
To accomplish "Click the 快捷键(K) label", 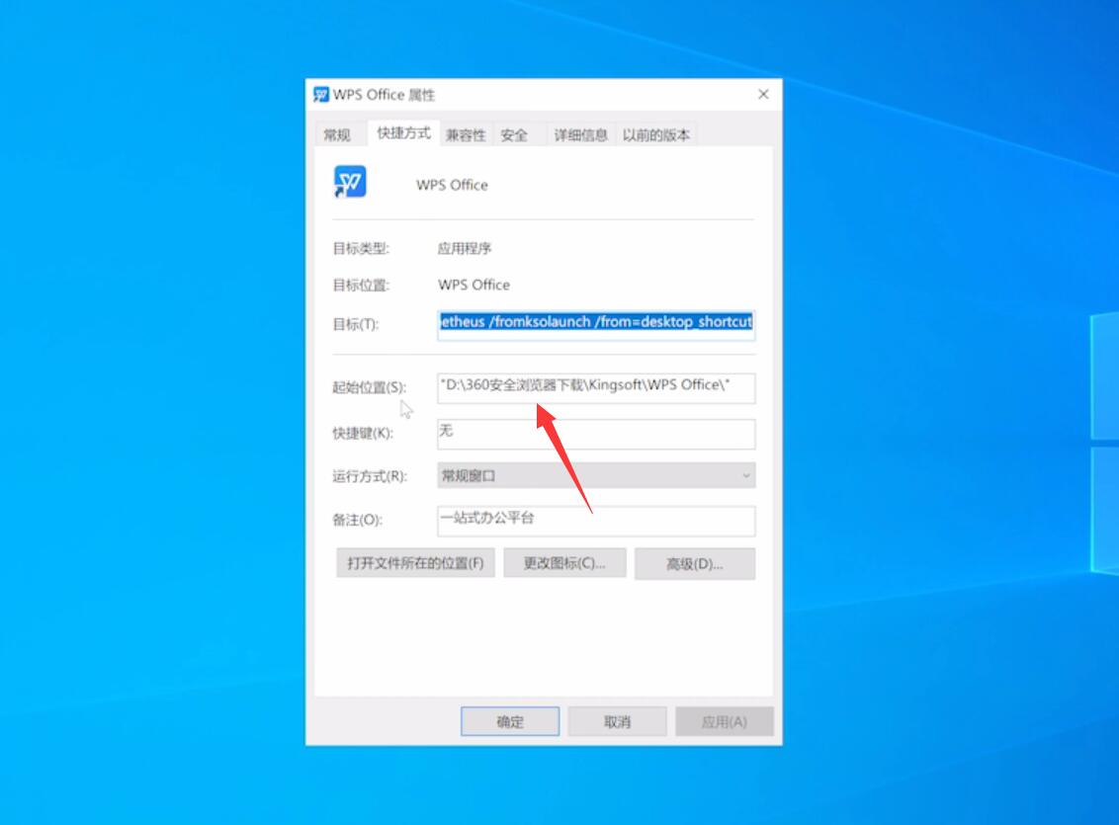I will 363,433.
